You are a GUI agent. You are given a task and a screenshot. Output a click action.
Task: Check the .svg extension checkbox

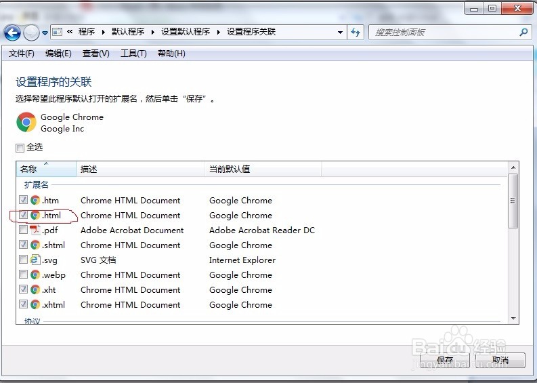[23, 259]
